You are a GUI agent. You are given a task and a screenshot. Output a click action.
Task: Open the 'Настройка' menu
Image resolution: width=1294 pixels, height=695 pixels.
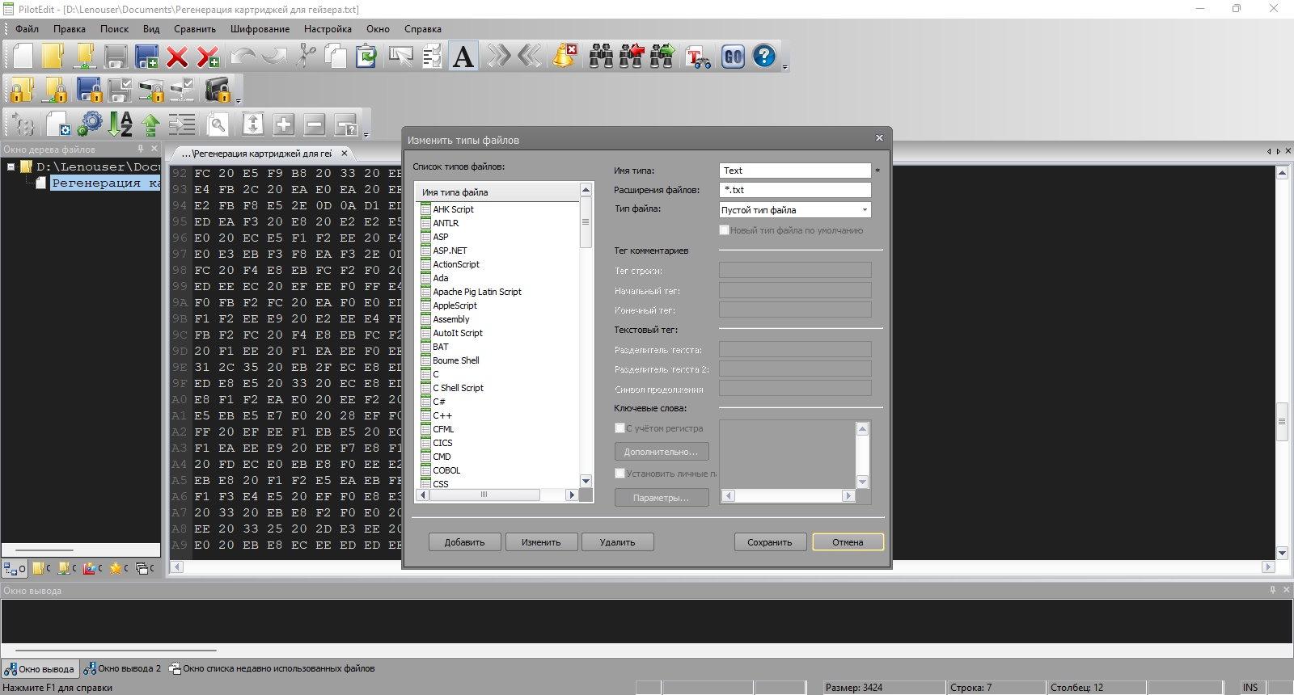coord(328,28)
